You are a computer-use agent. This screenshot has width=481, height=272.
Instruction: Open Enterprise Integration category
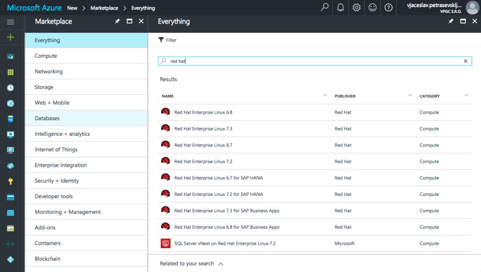(x=86, y=165)
